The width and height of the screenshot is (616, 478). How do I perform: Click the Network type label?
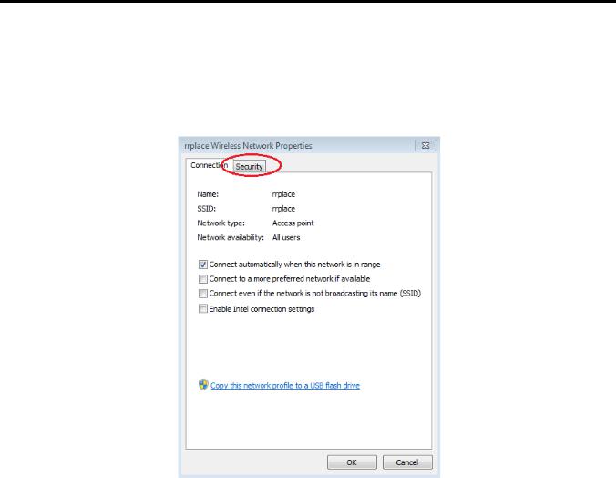tap(221, 223)
